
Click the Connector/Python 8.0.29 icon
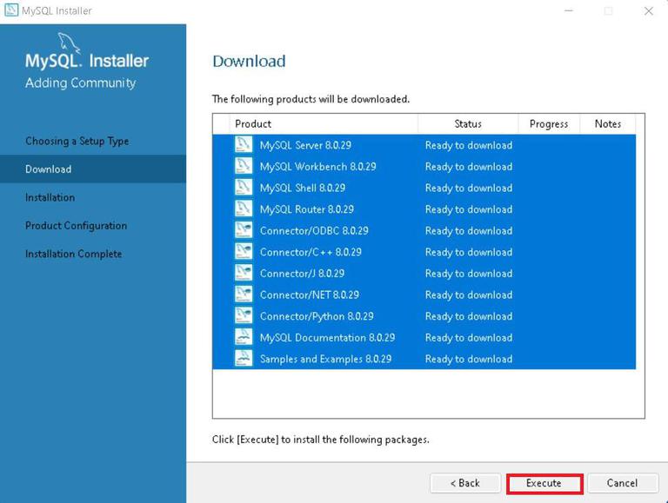pyautogui.click(x=244, y=315)
